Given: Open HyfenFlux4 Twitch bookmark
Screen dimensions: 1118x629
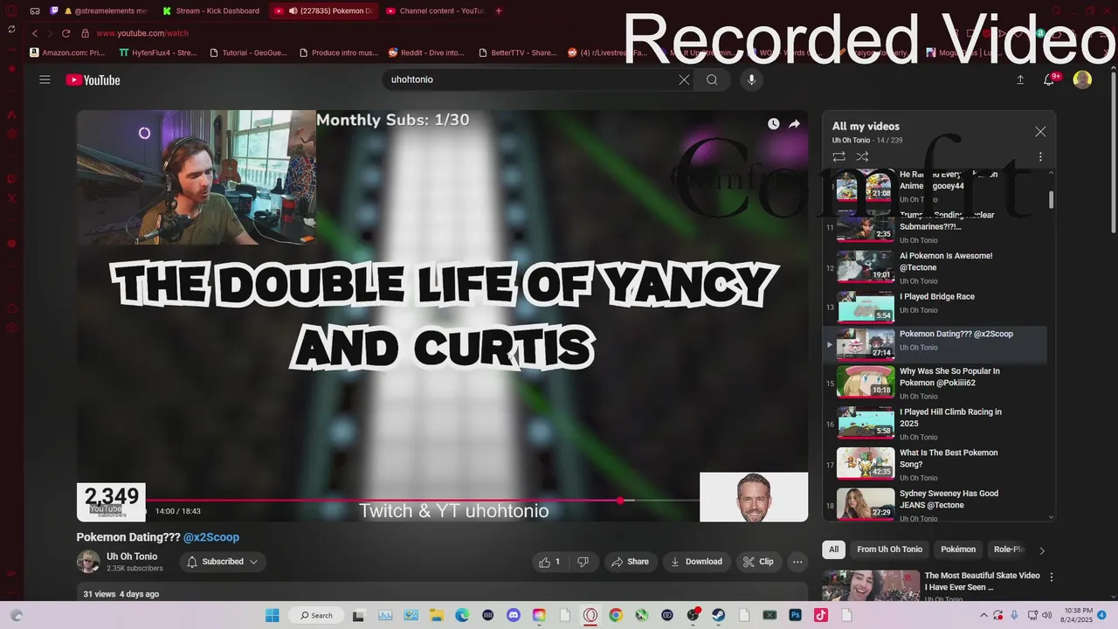Looking at the screenshot, I should [x=158, y=52].
